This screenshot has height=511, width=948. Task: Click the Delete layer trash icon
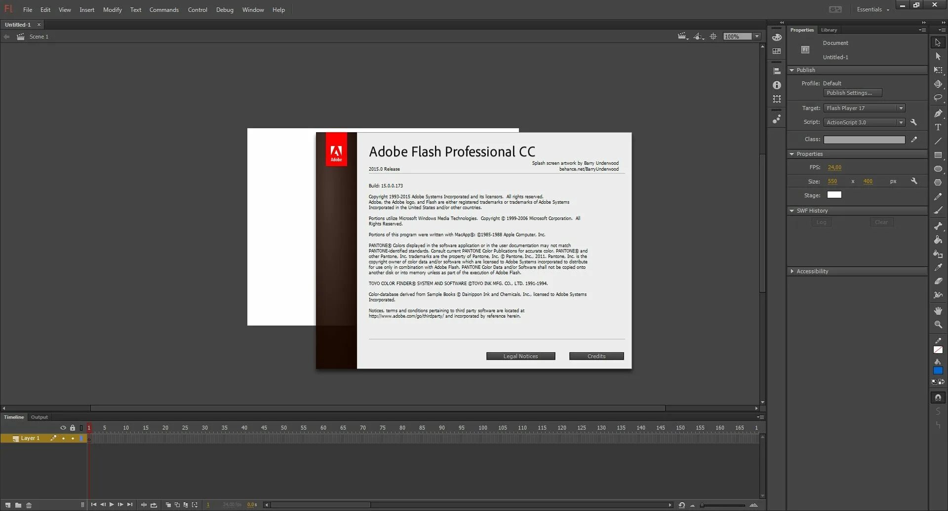pyautogui.click(x=29, y=505)
